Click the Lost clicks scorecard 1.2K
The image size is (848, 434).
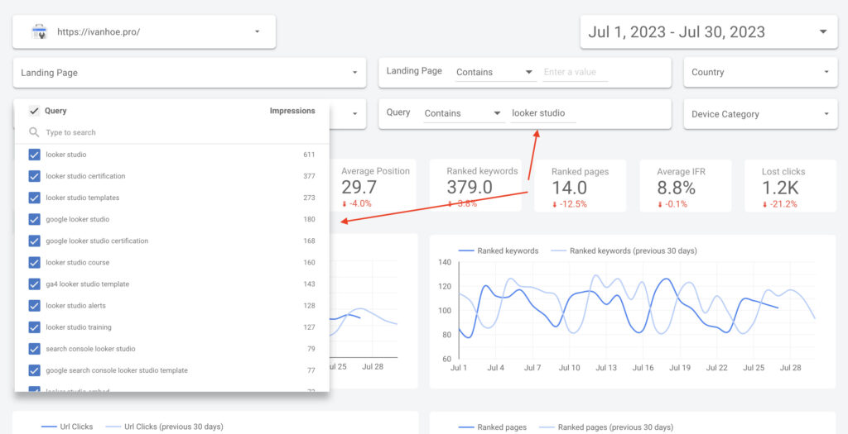click(791, 187)
